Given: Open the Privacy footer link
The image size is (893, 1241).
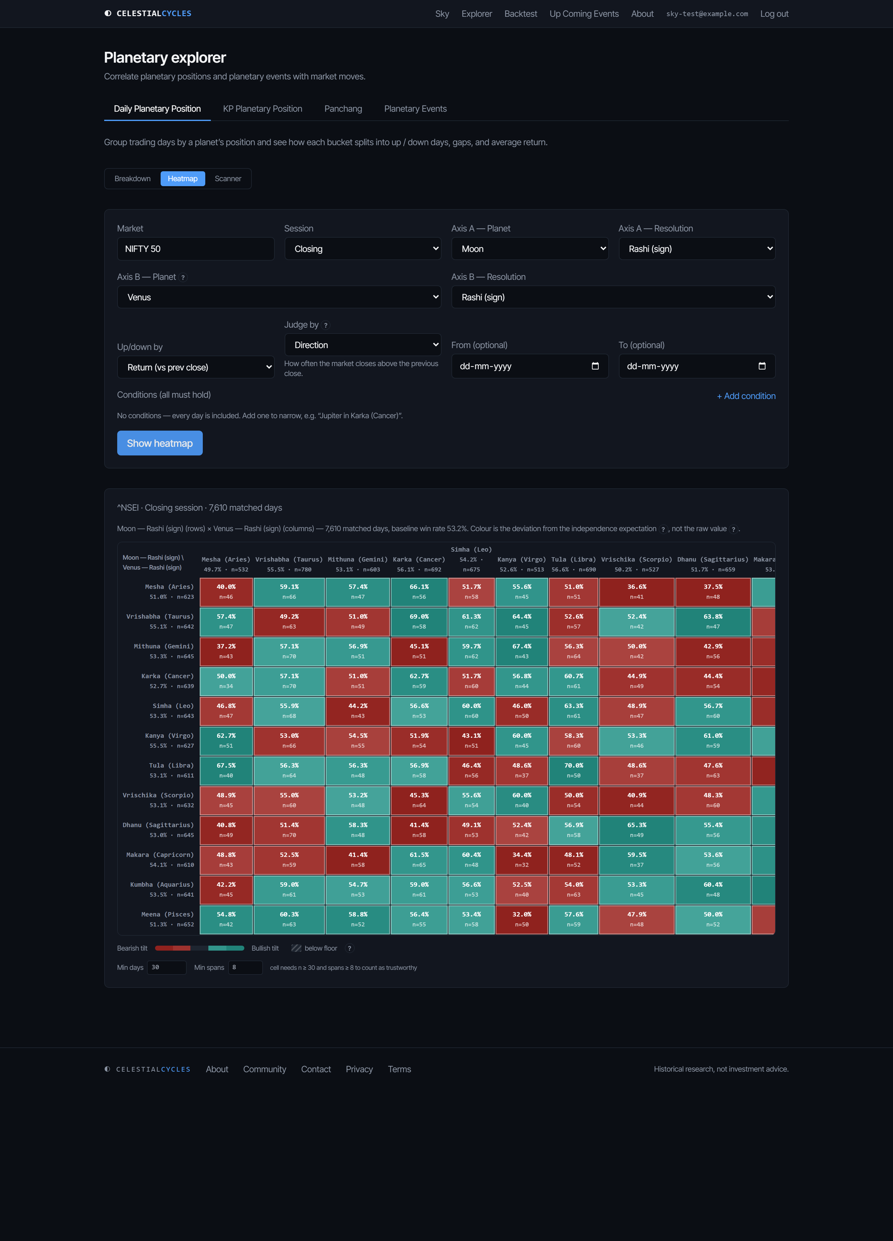Looking at the screenshot, I should [x=359, y=1069].
